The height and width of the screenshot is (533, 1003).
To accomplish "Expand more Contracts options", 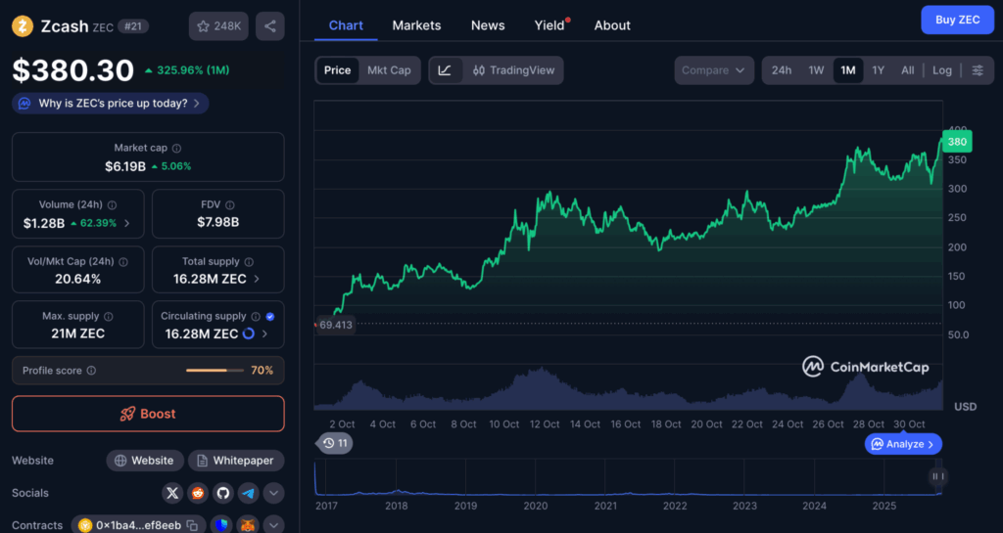I will [274, 525].
